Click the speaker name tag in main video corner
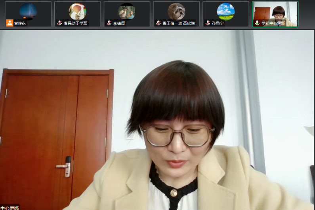This screenshot has height=210, width=315. click(10, 207)
